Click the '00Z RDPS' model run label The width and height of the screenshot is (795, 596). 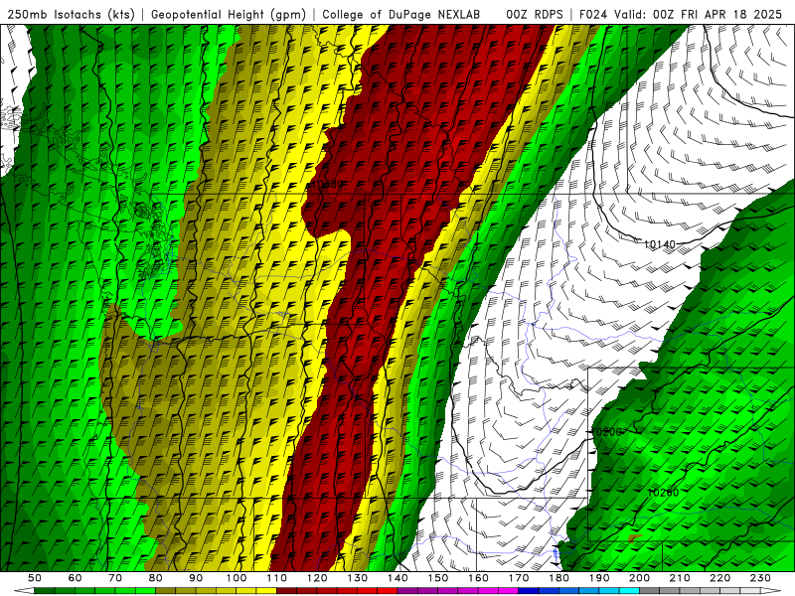(x=535, y=14)
